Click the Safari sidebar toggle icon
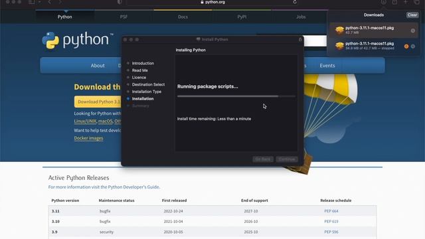Viewport: 425px width, 239px height. point(32,2)
